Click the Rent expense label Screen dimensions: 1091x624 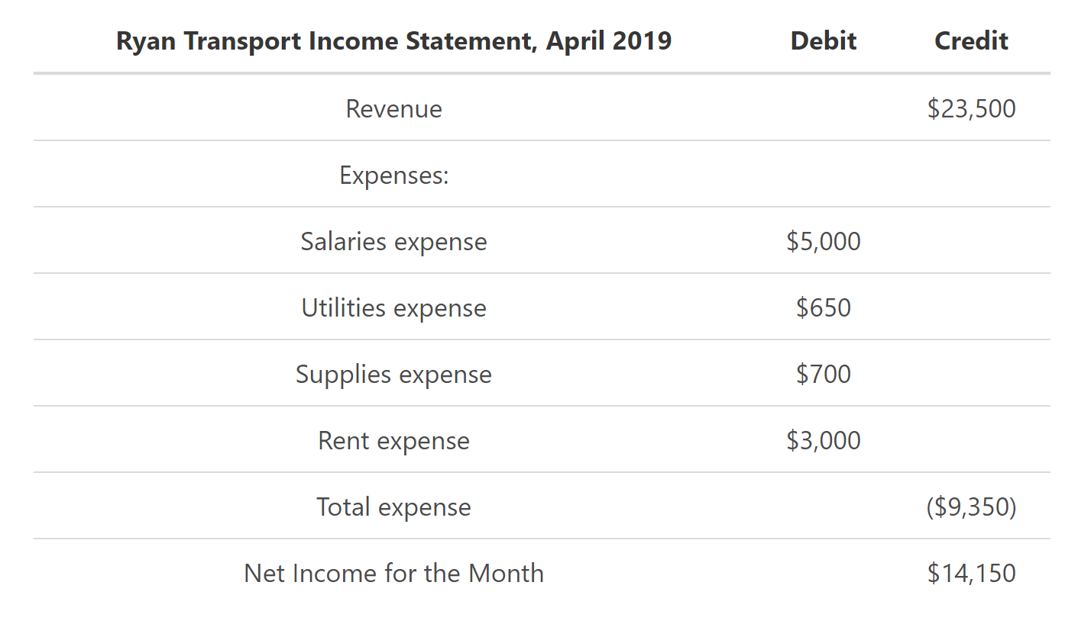pos(393,441)
